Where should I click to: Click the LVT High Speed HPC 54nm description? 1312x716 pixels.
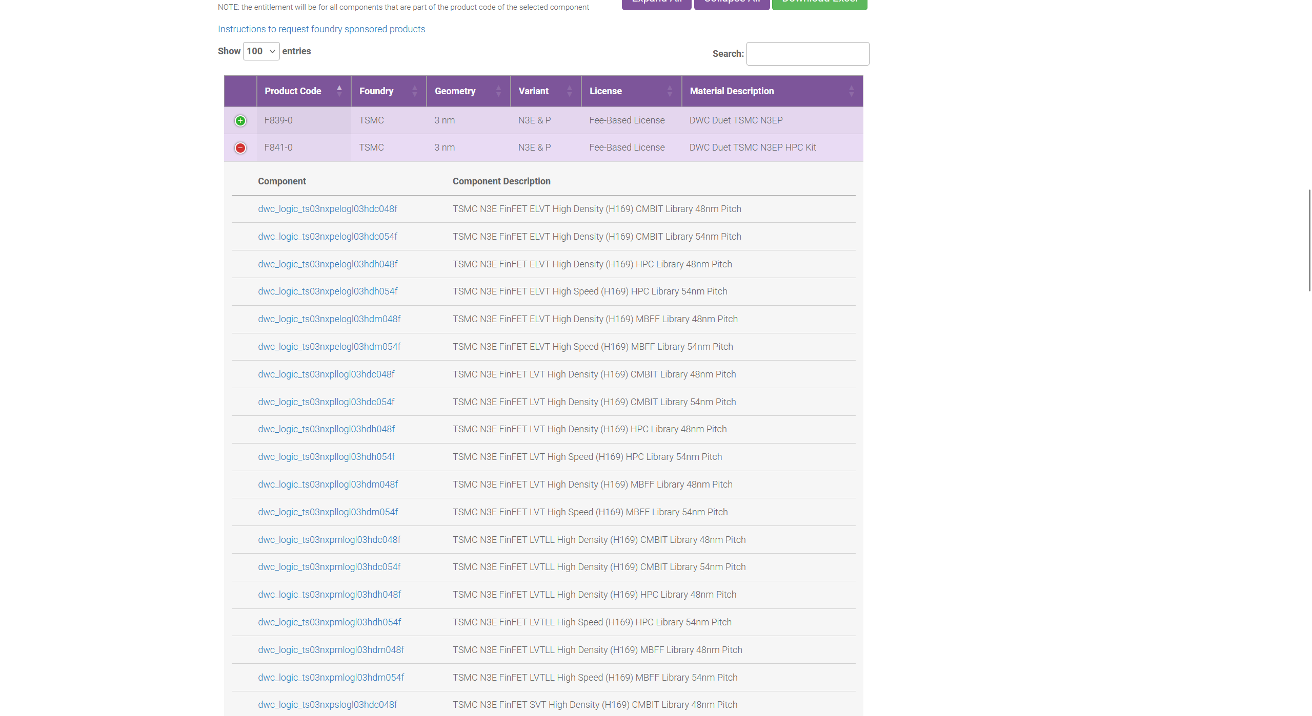pyautogui.click(x=587, y=457)
